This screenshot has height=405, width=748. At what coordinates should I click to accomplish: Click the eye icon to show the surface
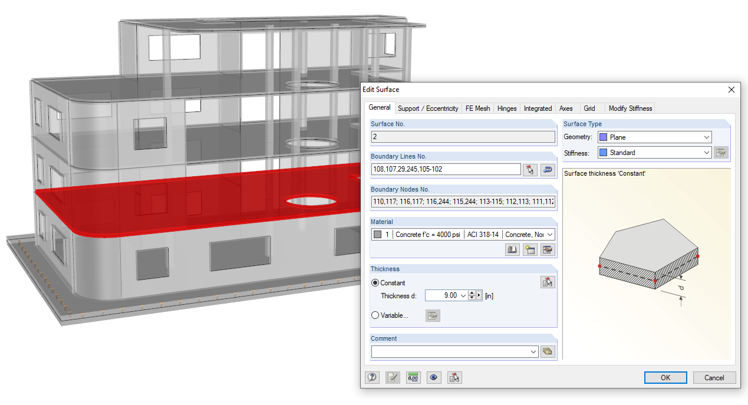click(433, 377)
